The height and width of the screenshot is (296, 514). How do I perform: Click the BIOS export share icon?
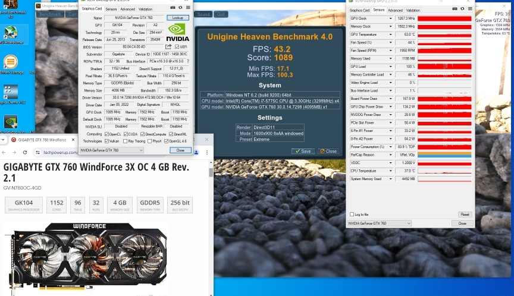tap(168, 46)
